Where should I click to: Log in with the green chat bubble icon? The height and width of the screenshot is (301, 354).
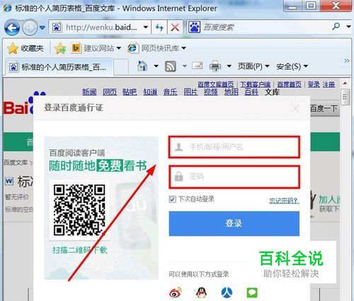(x=252, y=293)
